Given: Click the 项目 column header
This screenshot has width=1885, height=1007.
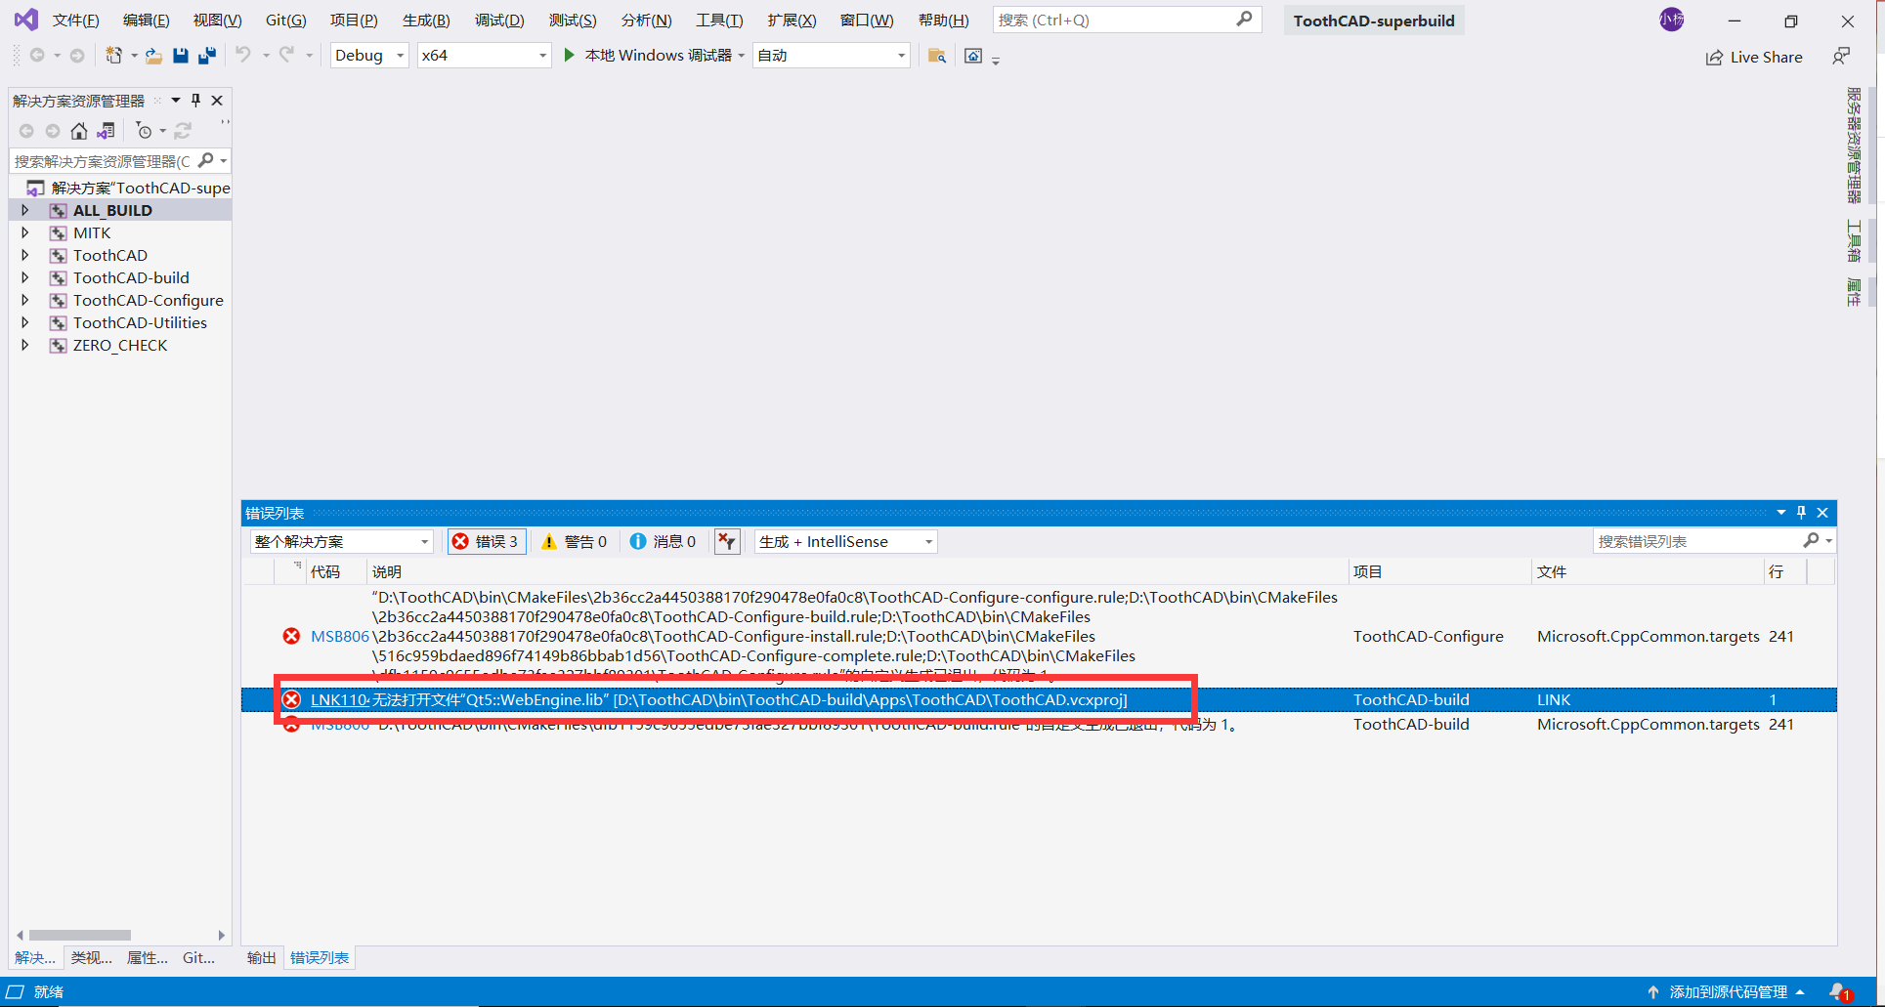Looking at the screenshot, I should click(x=1439, y=571).
